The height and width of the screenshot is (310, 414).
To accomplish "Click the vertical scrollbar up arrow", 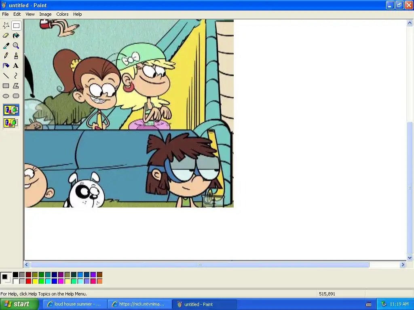I will (x=410, y=23).
